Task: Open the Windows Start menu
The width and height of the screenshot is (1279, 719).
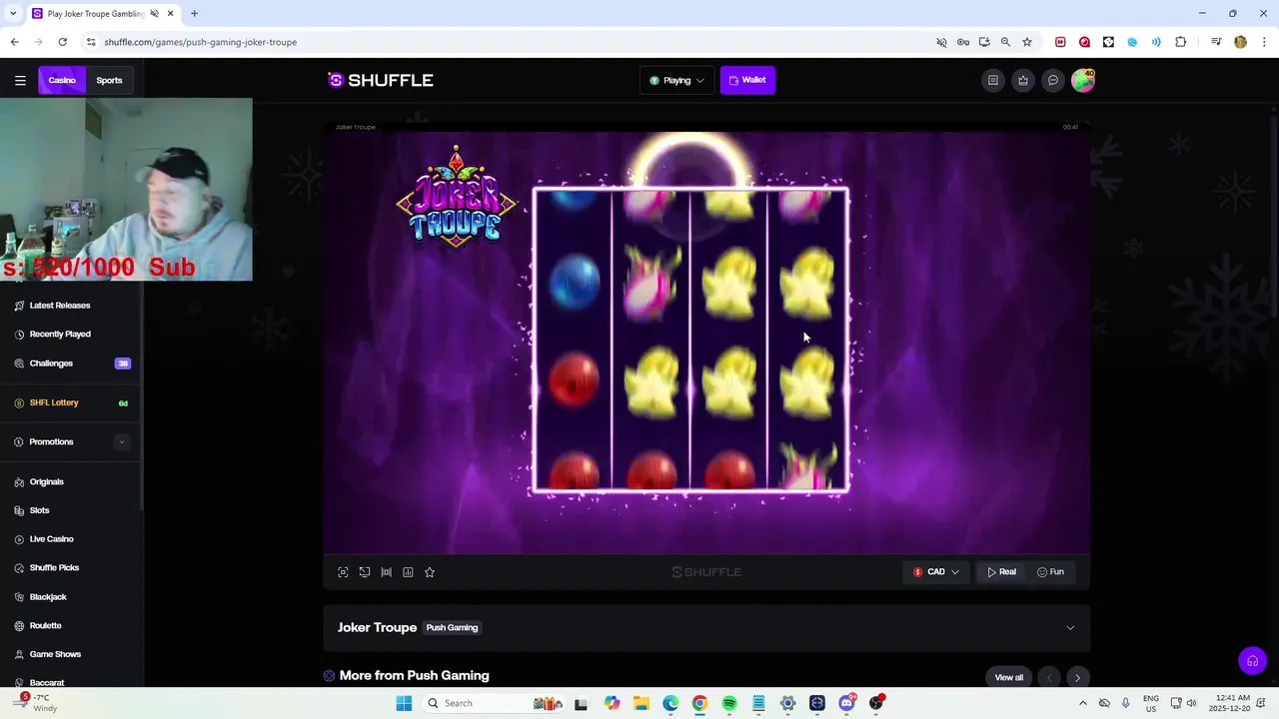Action: tap(404, 703)
